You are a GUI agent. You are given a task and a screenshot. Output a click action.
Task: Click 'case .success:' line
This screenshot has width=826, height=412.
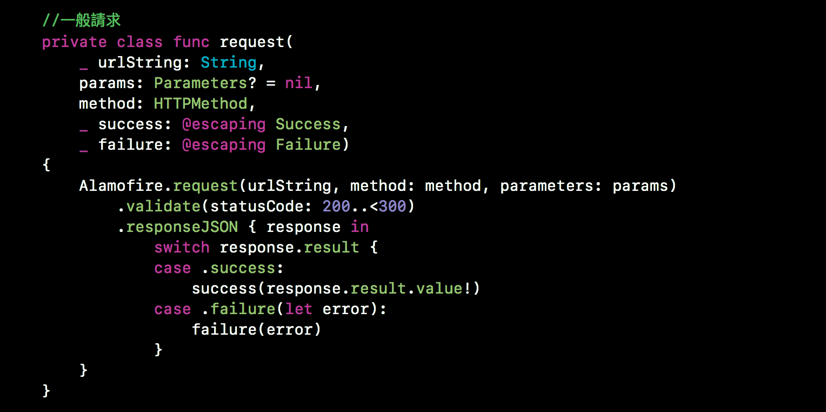pyautogui.click(x=219, y=268)
